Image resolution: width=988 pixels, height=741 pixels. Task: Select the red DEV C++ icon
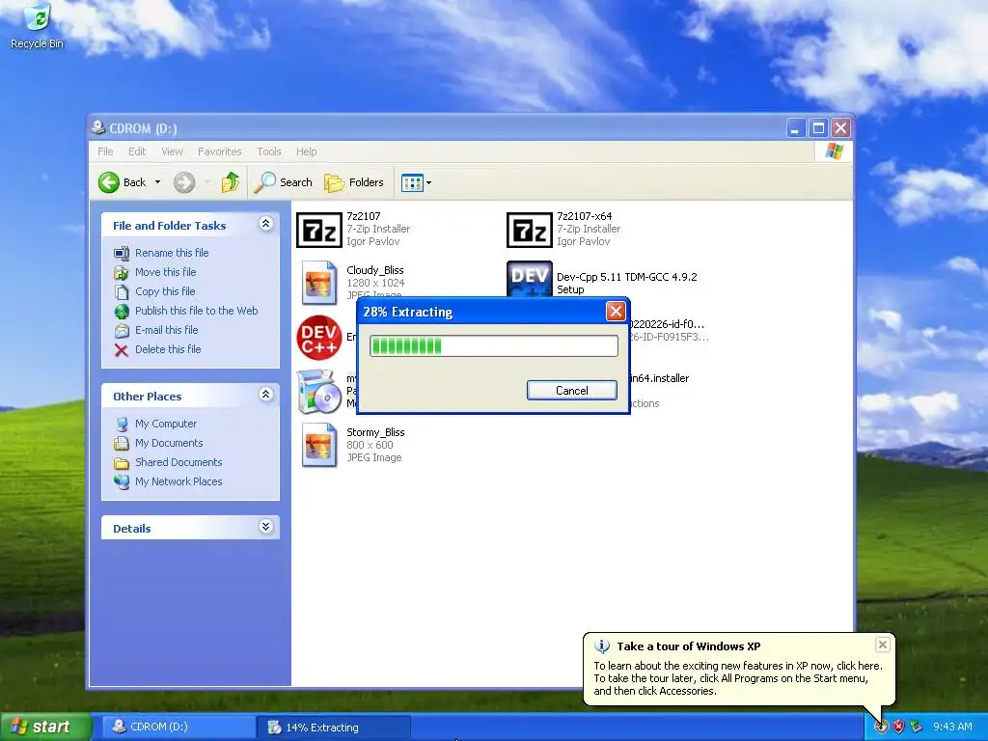(x=319, y=337)
